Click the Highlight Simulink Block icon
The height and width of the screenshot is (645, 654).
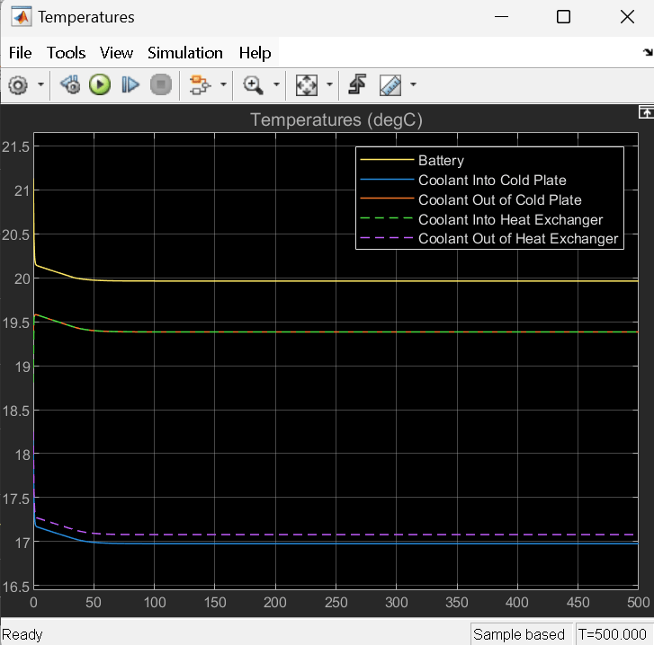coord(197,85)
